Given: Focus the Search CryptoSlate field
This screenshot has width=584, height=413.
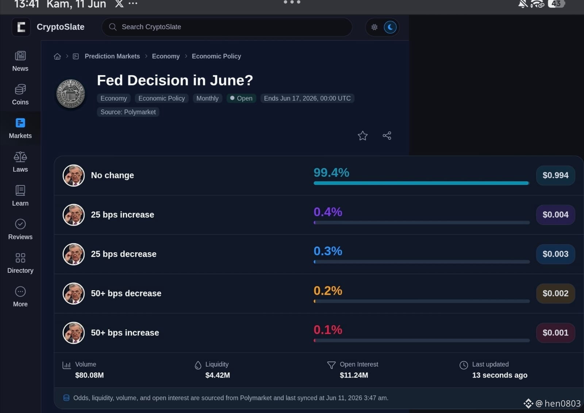Looking at the screenshot, I should (x=227, y=27).
